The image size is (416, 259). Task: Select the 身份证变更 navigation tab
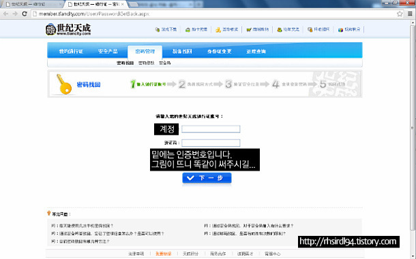tap(220, 51)
